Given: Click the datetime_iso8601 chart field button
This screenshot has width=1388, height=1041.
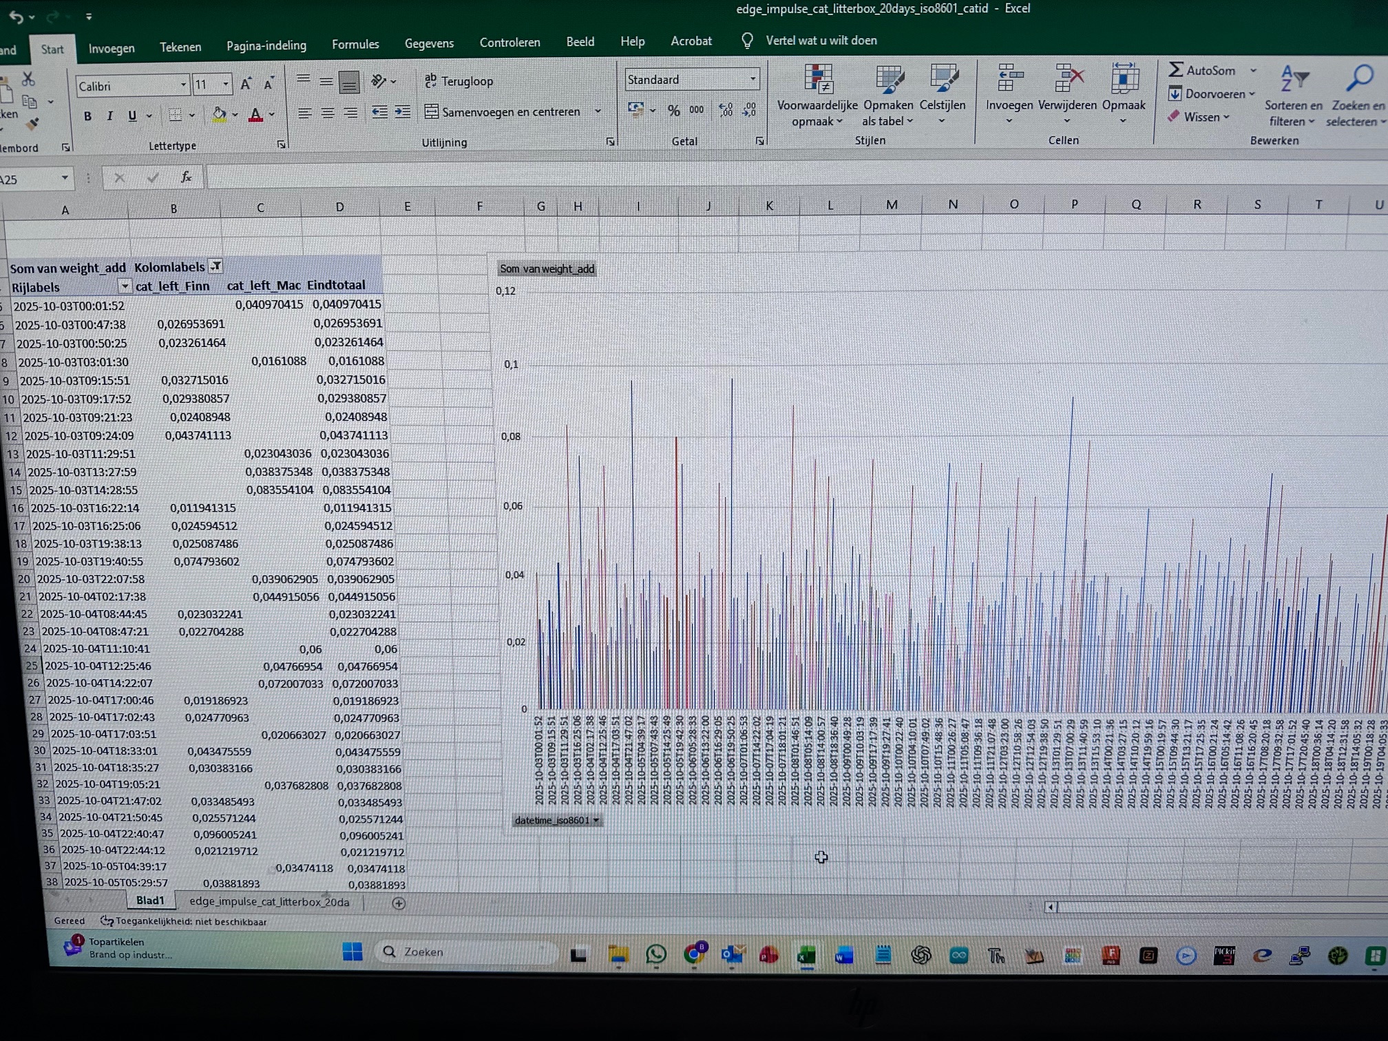Looking at the screenshot, I should click(556, 820).
